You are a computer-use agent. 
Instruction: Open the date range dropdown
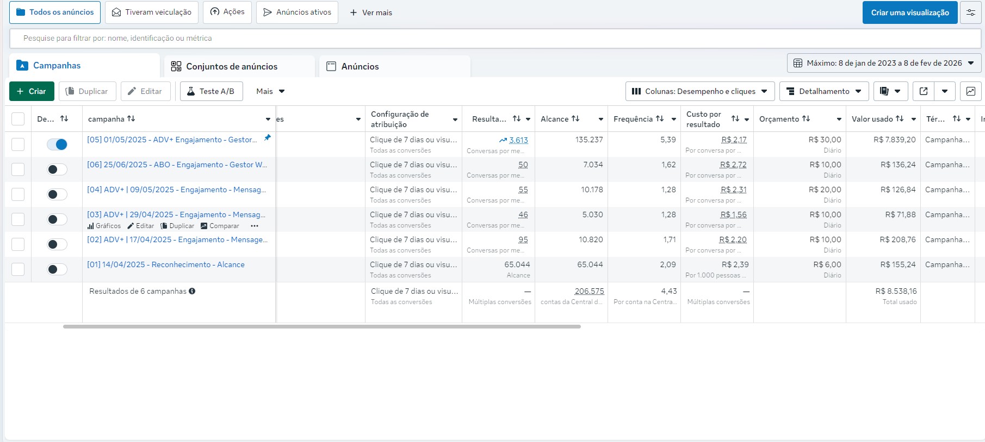884,63
